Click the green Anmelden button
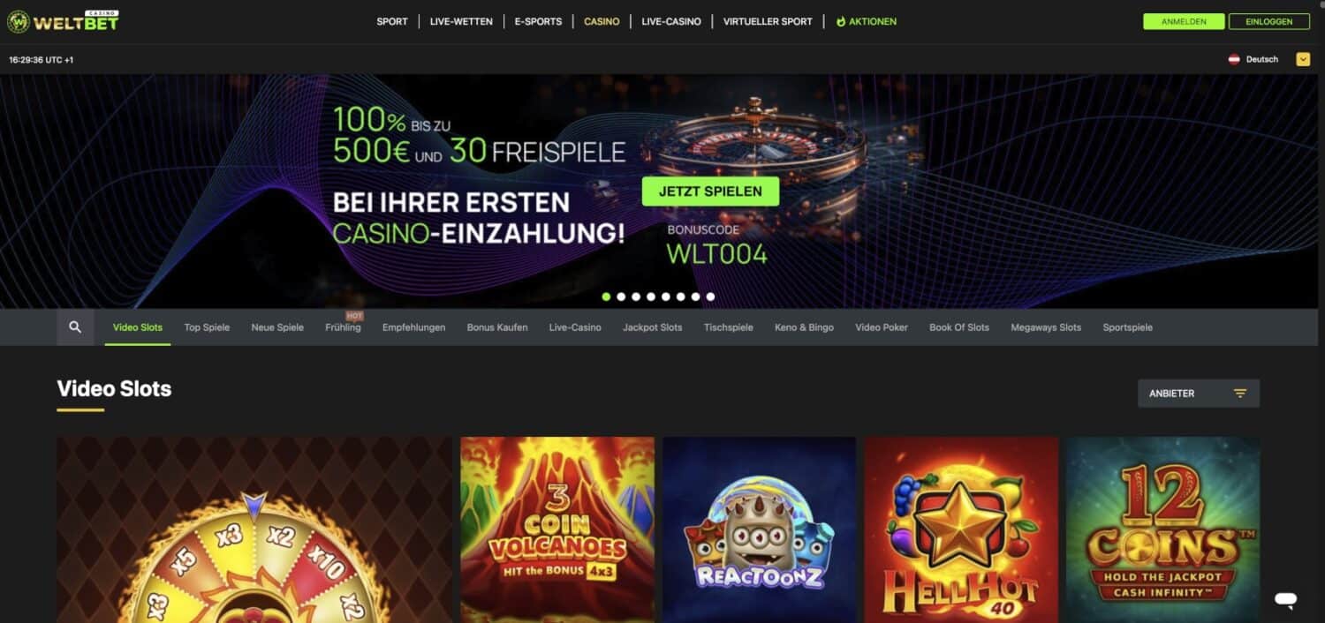1325x623 pixels. pos(1184,21)
